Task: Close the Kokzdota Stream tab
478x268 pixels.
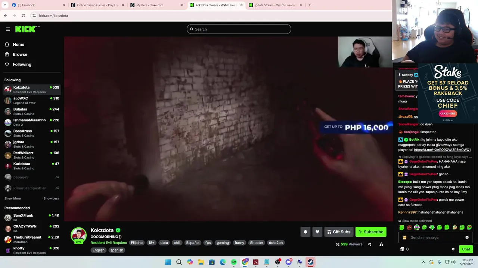Action: click(241, 5)
